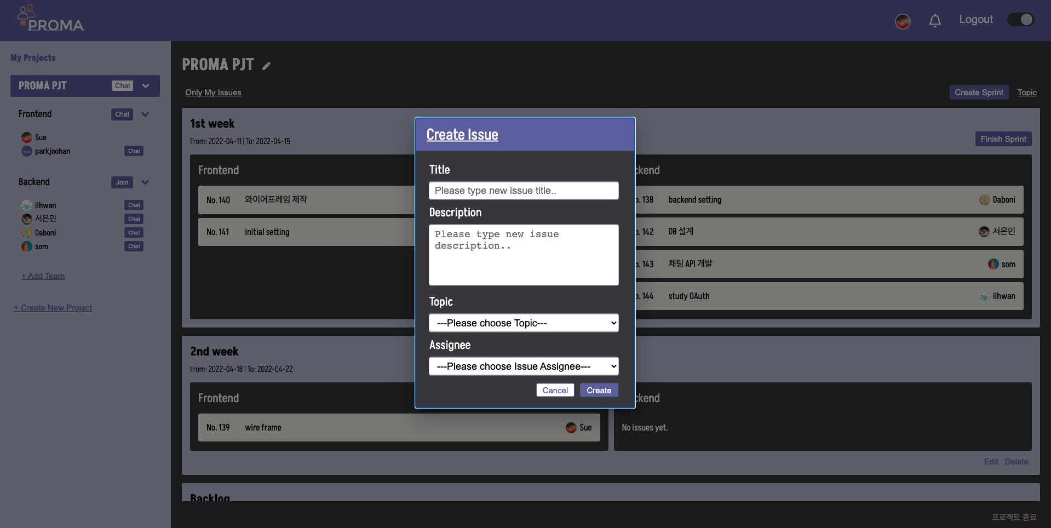Toggle chat for parkjoohan
This screenshot has width=1051, height=528.
[x=134, y=151]
